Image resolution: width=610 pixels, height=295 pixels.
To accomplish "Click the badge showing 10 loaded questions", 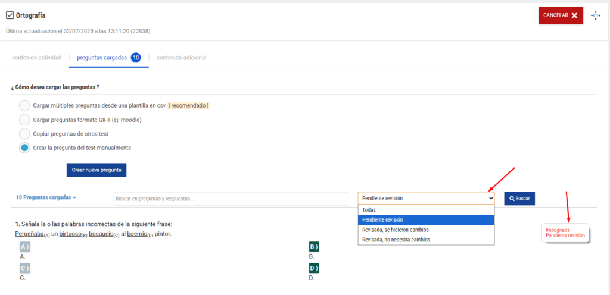I will (x=136, y=58).
